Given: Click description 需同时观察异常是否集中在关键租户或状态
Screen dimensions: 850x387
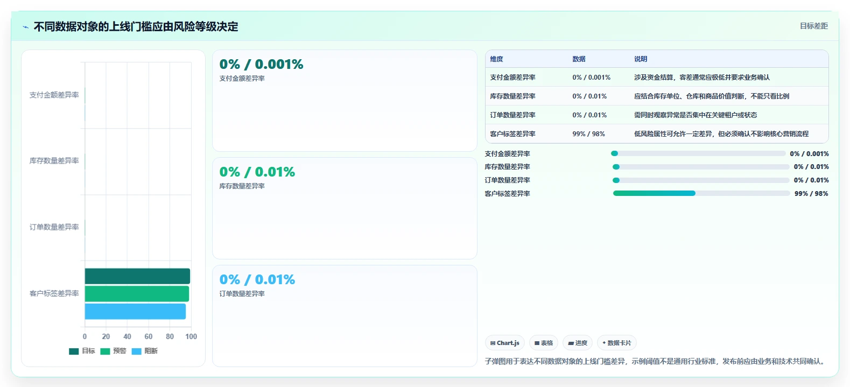Looking at the screenshot, I should [696, 115].
